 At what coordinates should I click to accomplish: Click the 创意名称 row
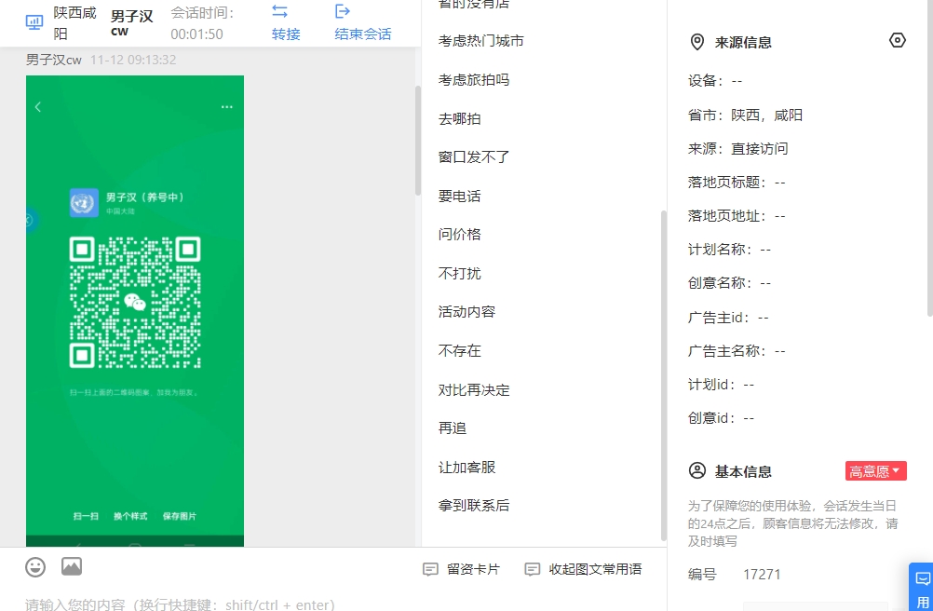[x=729, y=283]
